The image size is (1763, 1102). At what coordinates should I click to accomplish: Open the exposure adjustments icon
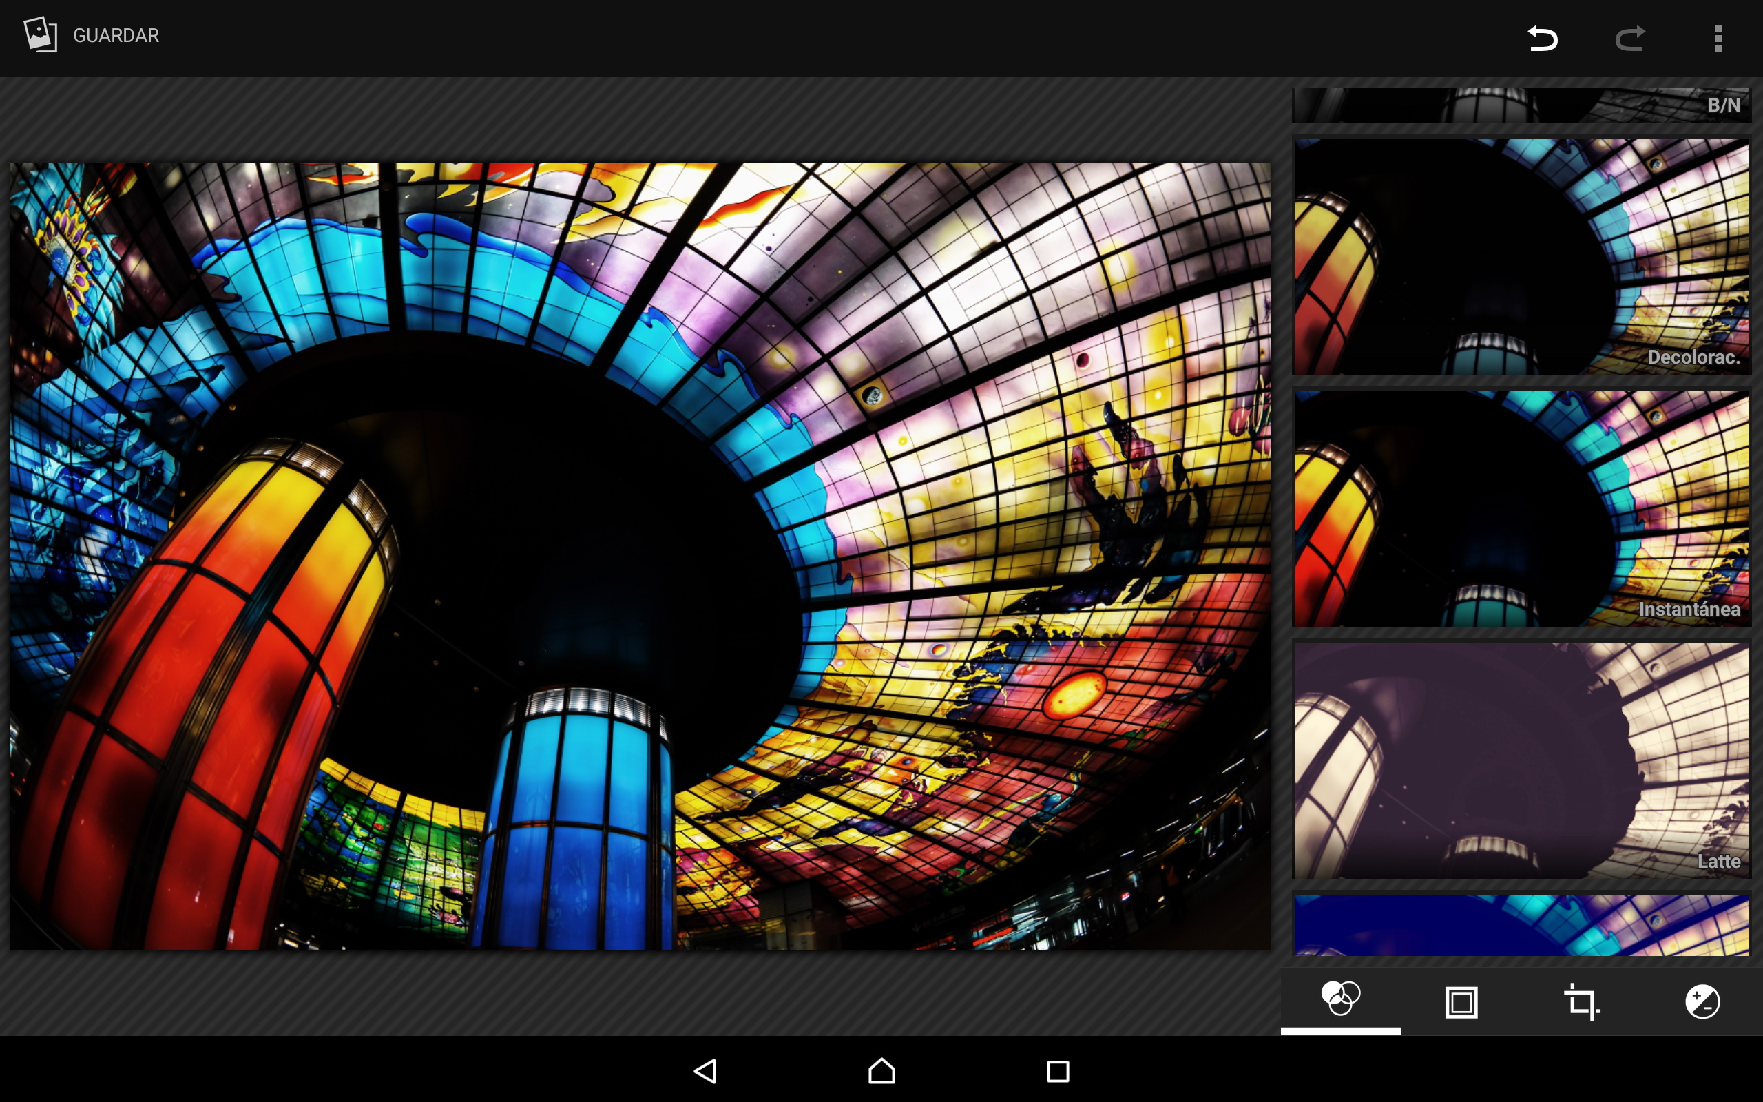[x=1702, y=1002]
